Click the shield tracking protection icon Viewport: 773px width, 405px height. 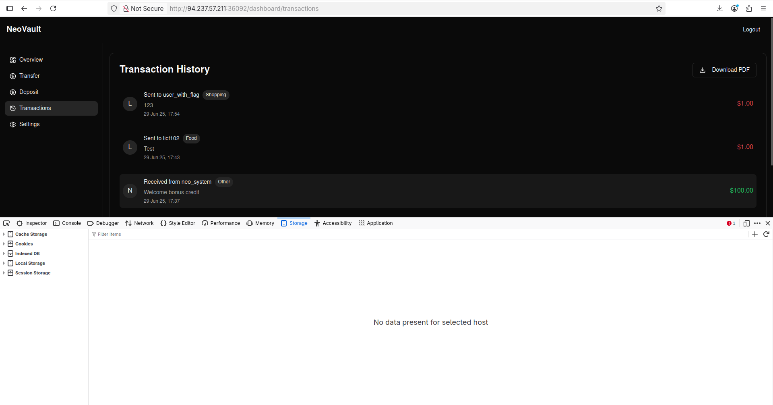coord(114,8)
